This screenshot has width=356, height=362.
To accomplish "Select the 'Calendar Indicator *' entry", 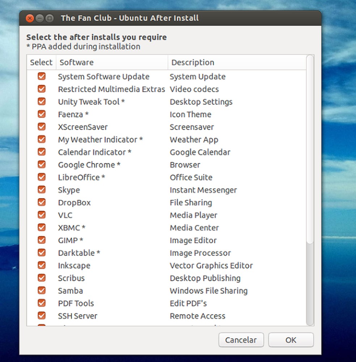I will click(94, 152).
